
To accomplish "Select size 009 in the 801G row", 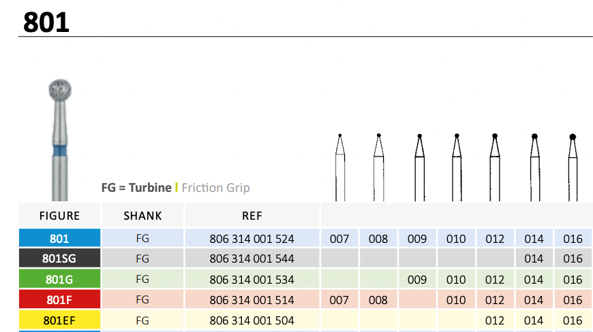I will pyautogui.click(x=417, y=280).
